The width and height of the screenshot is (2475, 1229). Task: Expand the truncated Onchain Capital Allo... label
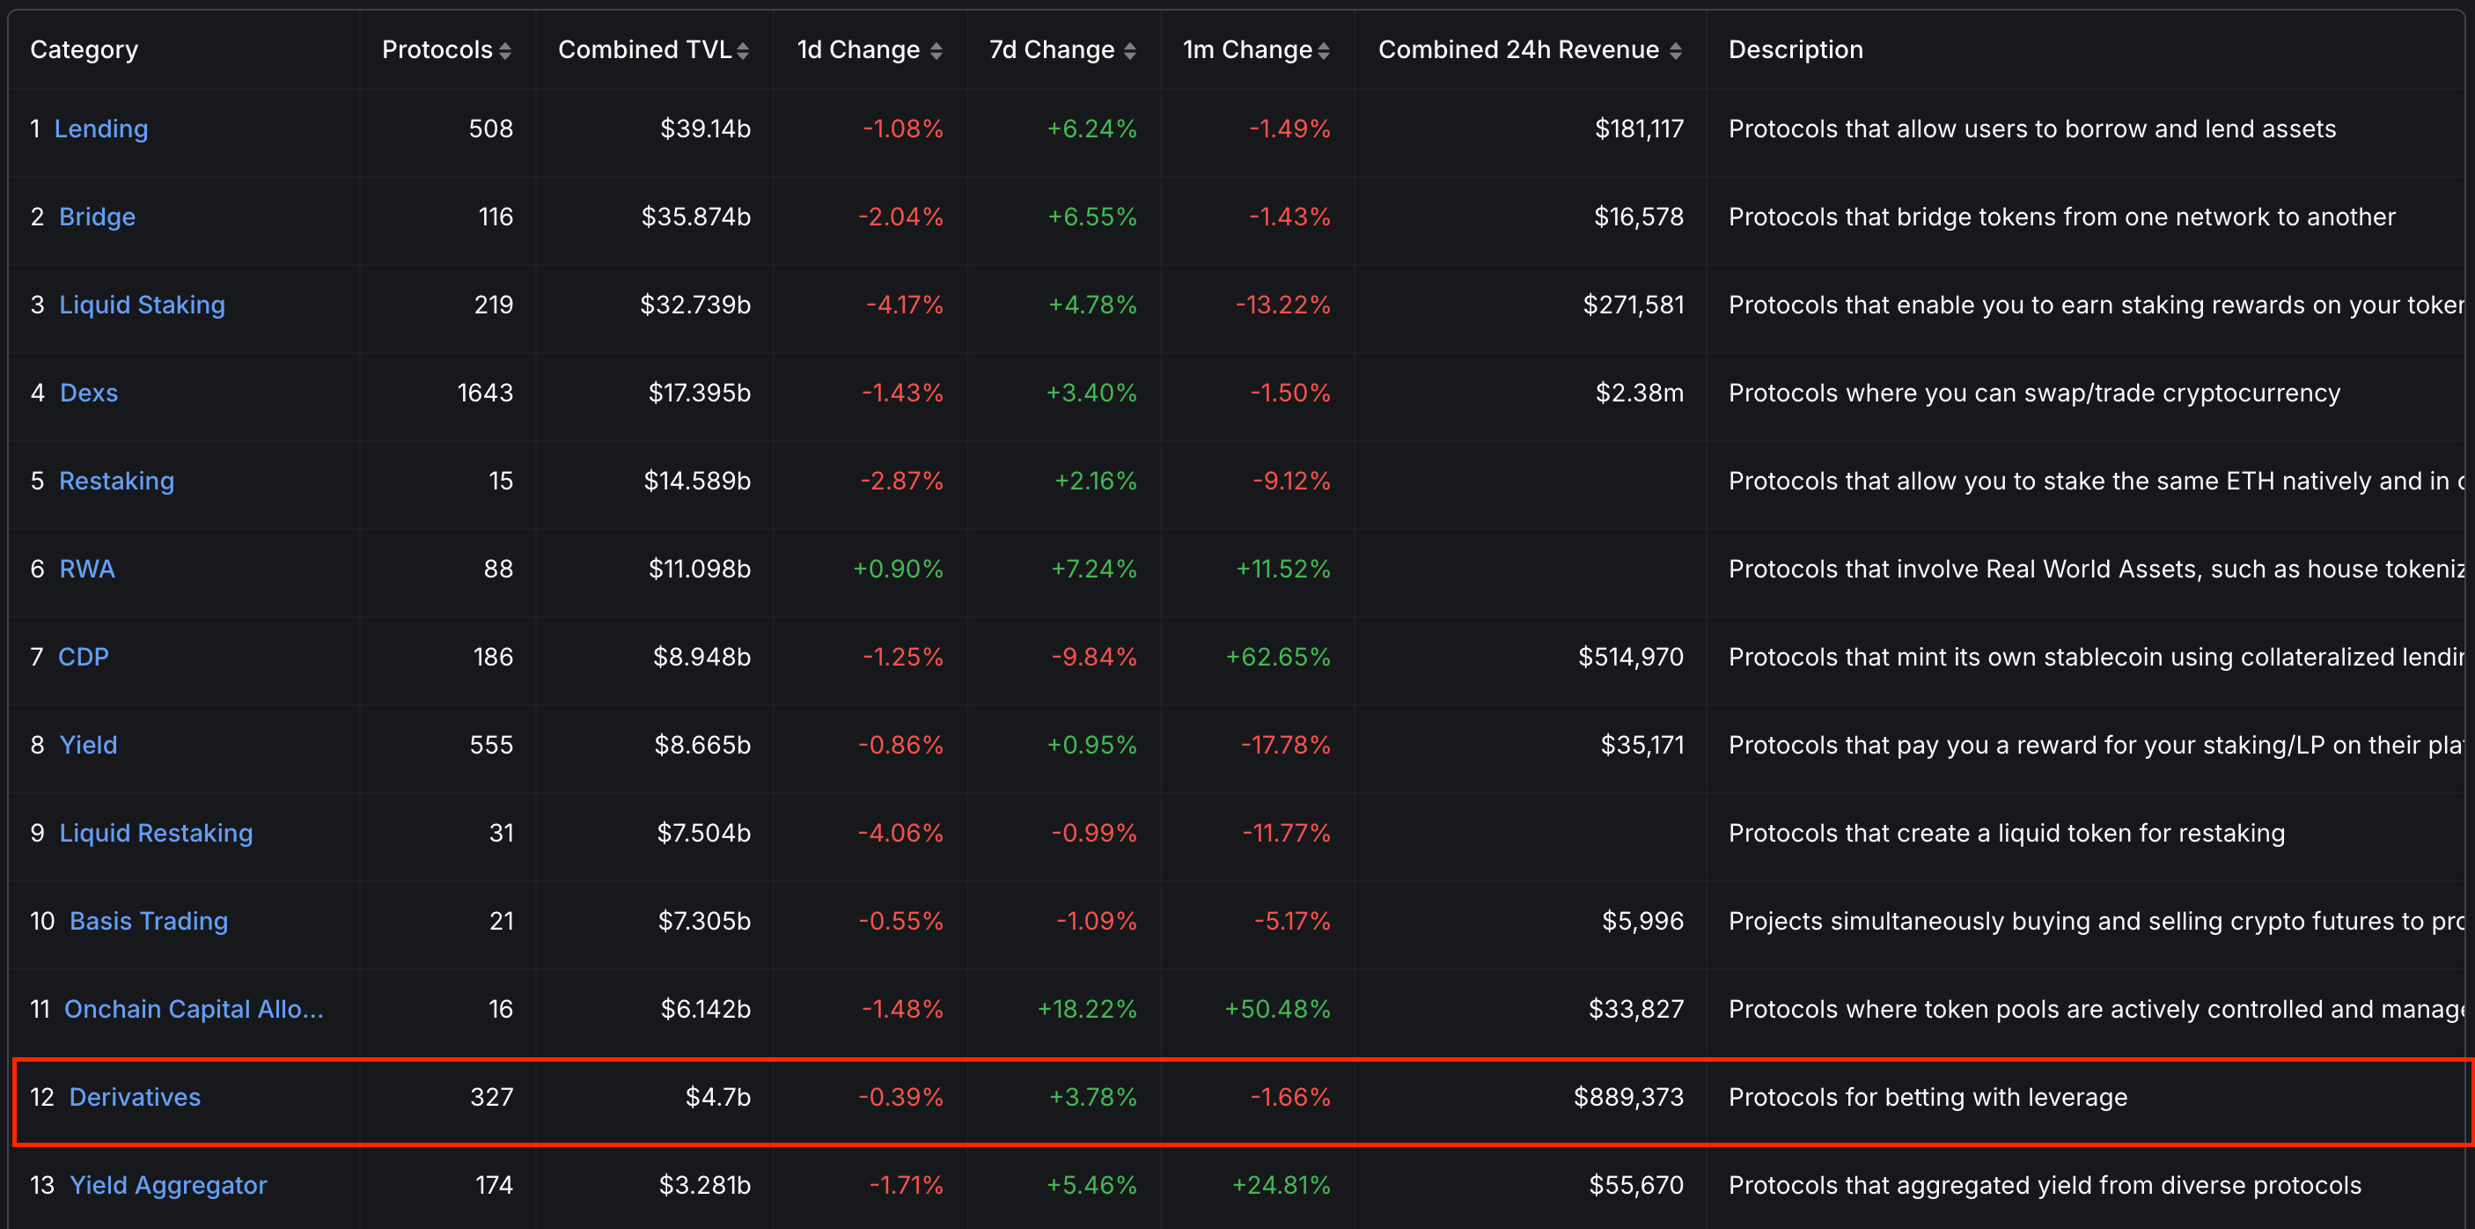pyautogui.click(x=193, y=1009)
